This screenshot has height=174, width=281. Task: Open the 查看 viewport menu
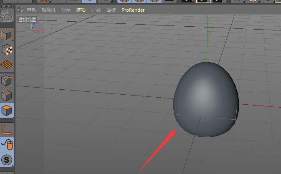31,10
